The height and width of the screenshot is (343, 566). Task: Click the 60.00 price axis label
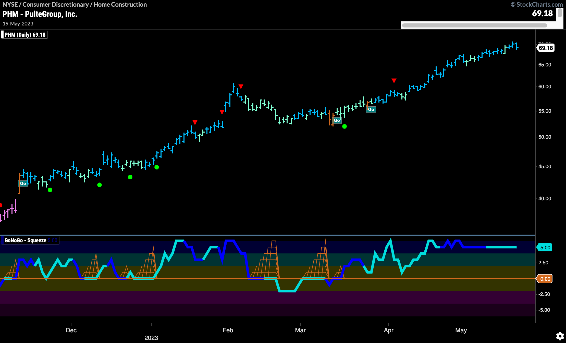(545, 87)
